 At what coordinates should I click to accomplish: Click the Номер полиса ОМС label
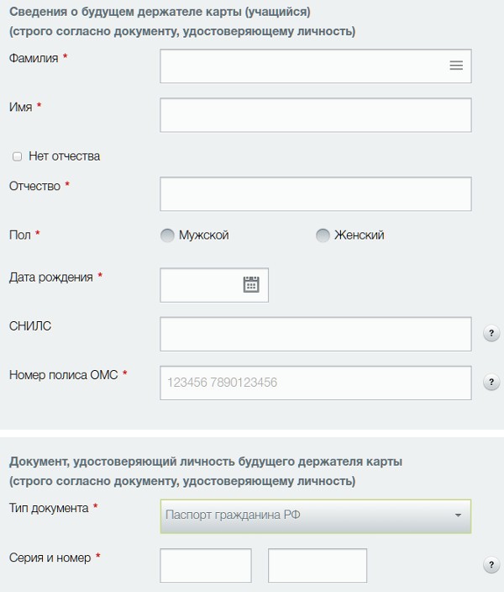[63, 375]
